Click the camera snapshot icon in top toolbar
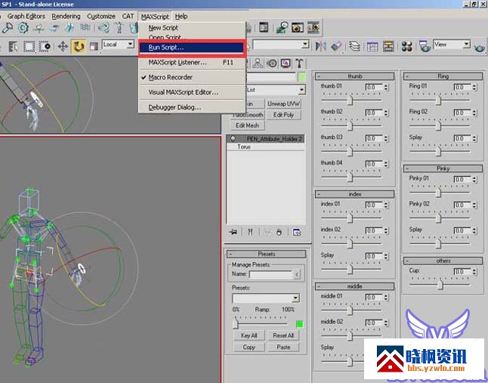This screenshot has height=383, width=488. pos(297,28)
